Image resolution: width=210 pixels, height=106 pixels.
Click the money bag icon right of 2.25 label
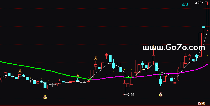point(161,94)
